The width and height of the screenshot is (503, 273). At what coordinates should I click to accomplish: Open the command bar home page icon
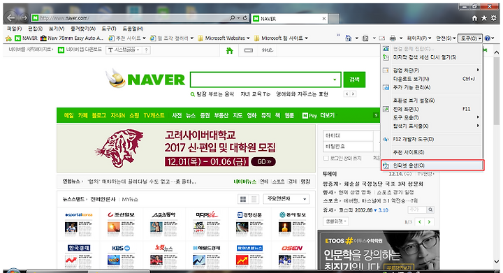[348, 38]
